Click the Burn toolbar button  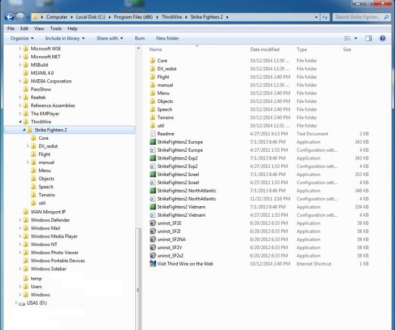click(x=140, y=38)
